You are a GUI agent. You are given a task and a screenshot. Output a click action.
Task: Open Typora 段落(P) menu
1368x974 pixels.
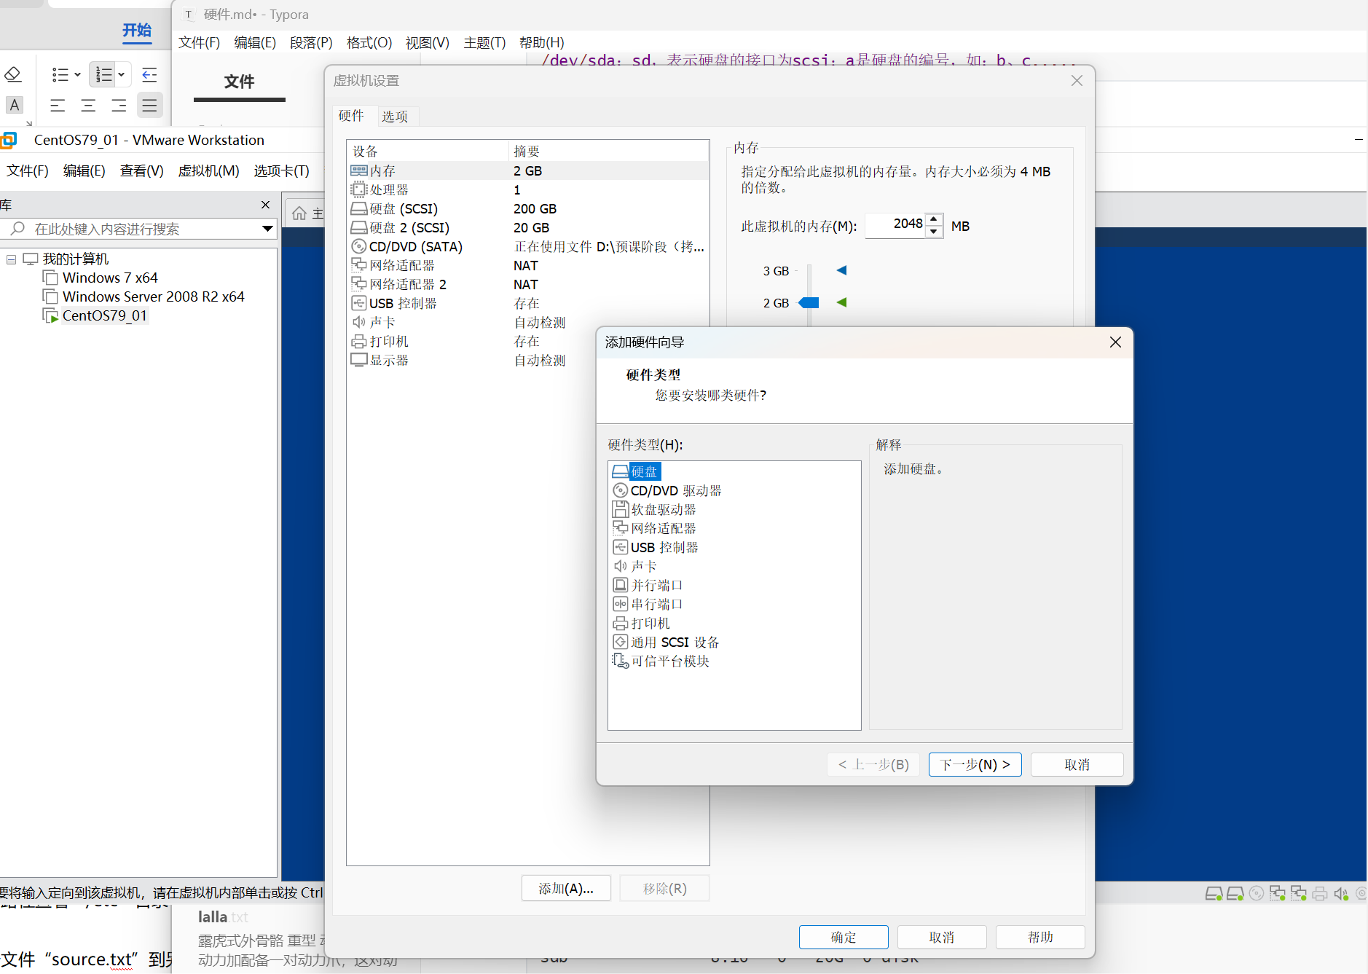[311, 42]
